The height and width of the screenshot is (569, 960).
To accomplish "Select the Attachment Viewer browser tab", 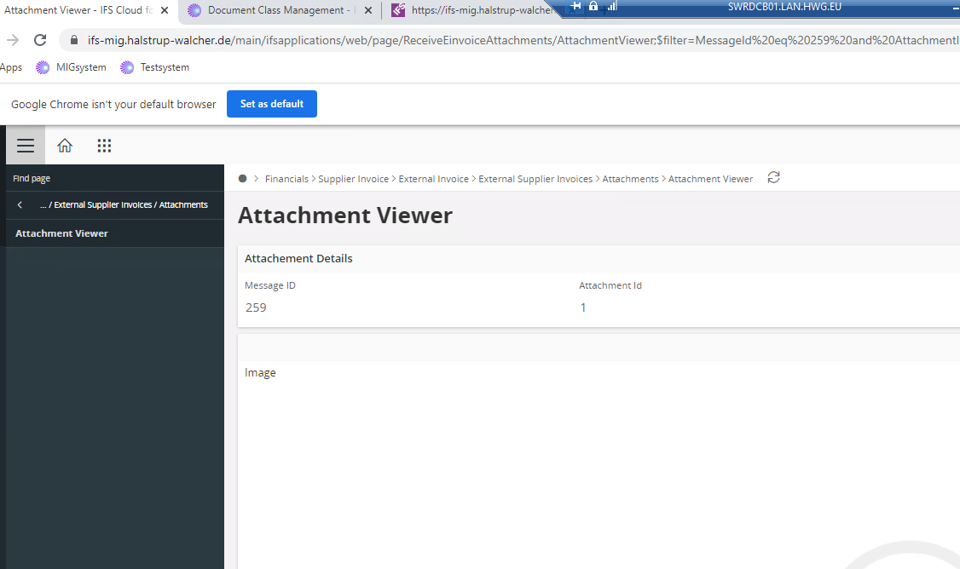I will [x=78, y=10].
